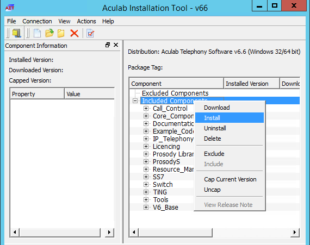Open the Connection menu

tap(37, 21)
